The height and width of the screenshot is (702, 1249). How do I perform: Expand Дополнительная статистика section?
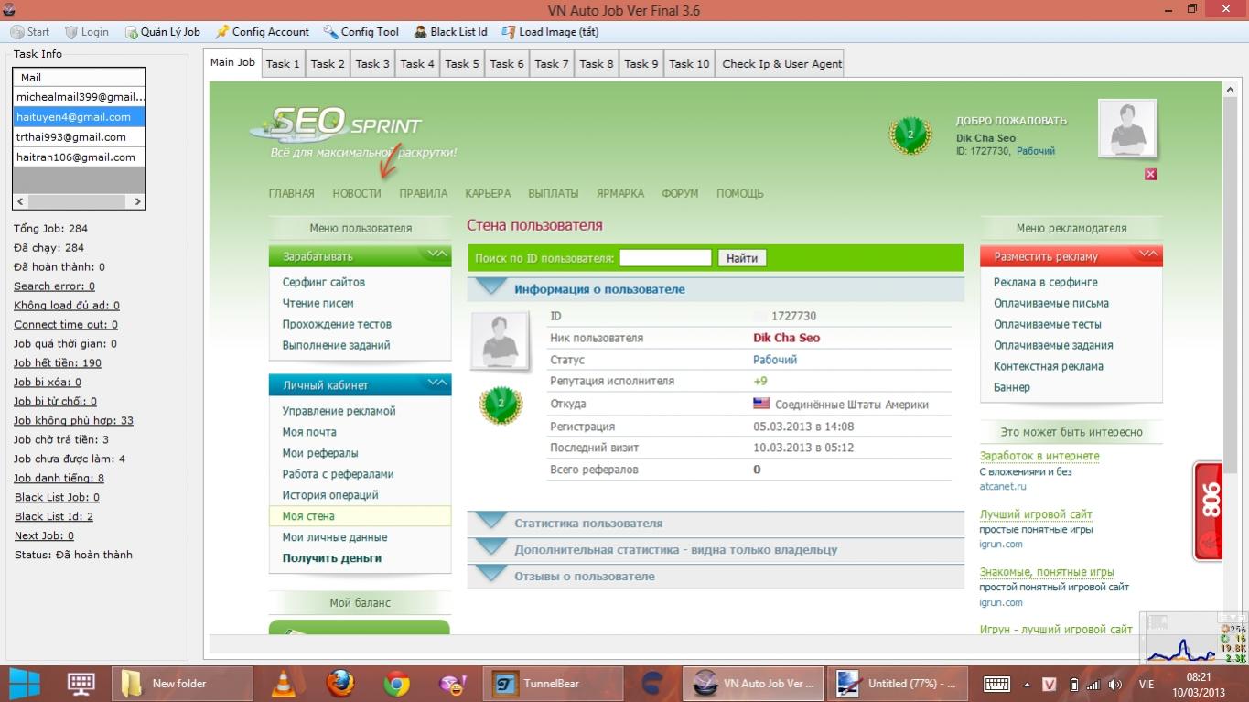point(716,550)
